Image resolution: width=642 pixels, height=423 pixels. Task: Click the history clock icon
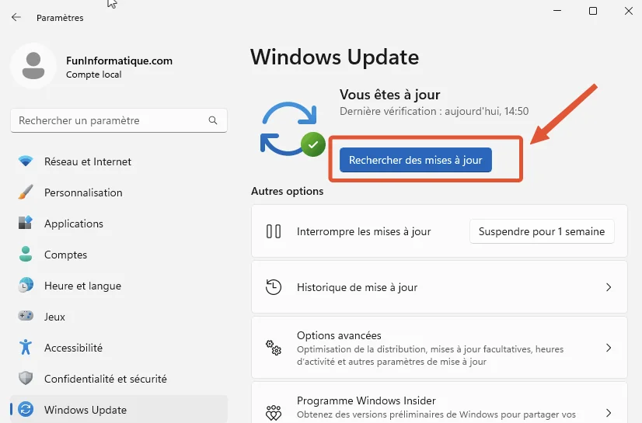point(273,287)
